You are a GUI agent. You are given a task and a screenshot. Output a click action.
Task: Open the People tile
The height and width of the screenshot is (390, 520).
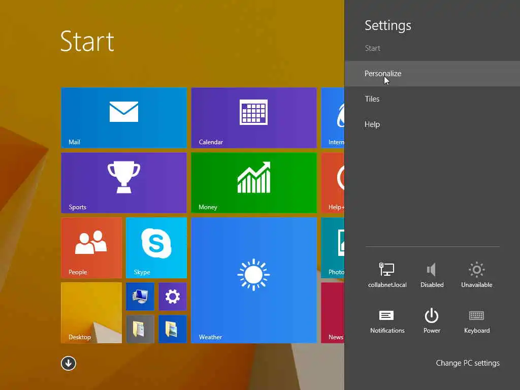91,247
